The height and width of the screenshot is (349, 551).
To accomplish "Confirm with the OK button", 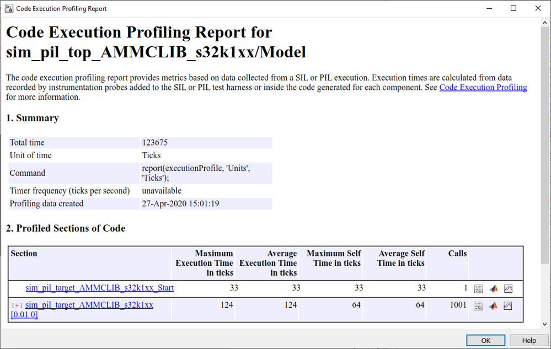I will pyautogui.click(x=485, y=340).
